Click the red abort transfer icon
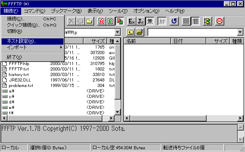Viewport: 245px width, 152px height. click(x=220, y=21)
